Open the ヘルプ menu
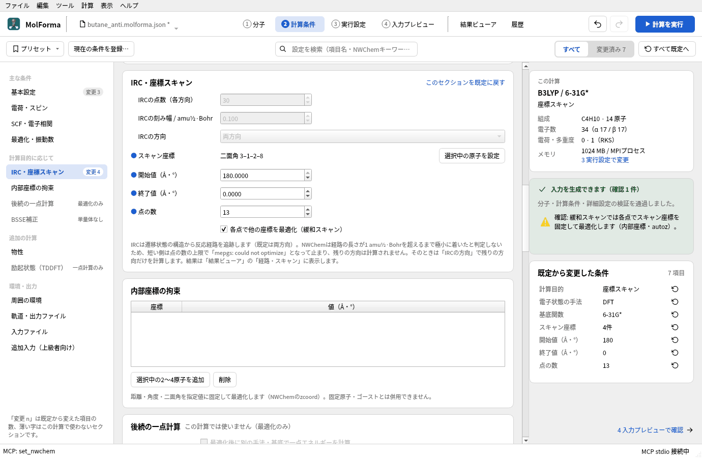702x458 pixels. click(x=129, y=6)
